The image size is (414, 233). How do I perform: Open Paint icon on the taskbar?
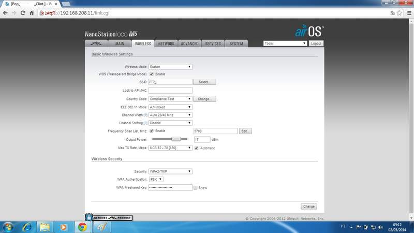(102, 227)
